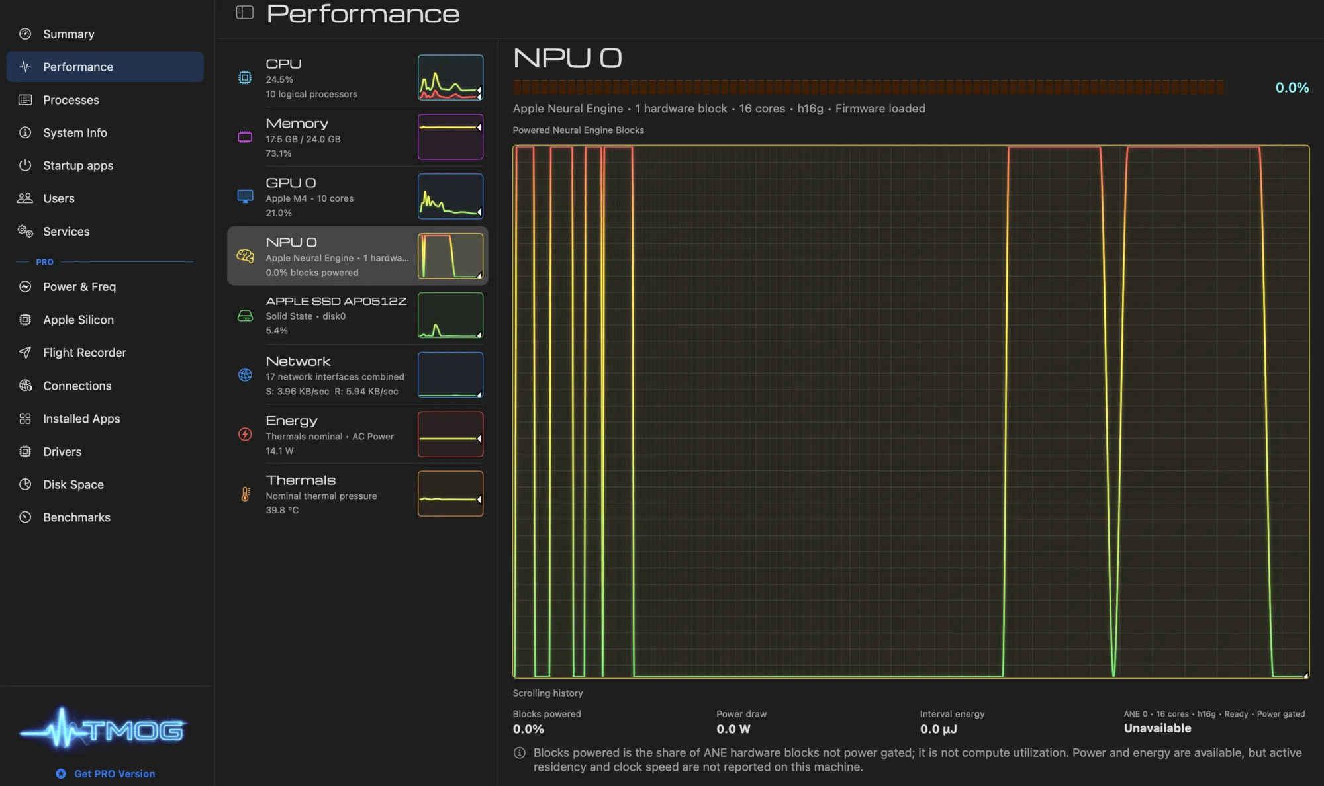Go to the Processes page

click(x=105, y=100)
